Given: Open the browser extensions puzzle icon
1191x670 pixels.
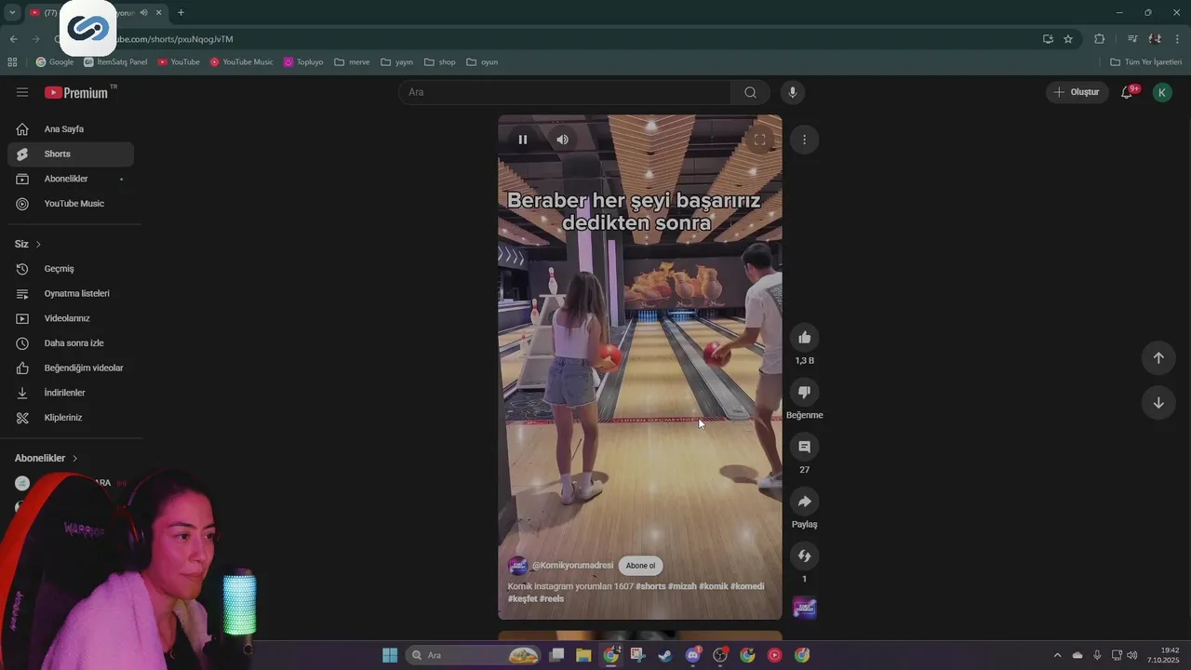Looking at the screenshot, I should [x=1100, y=39].
